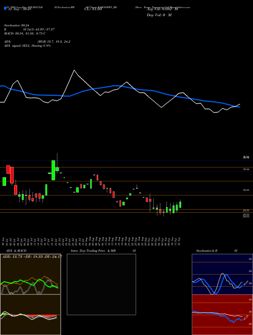Image resolution: width=253 pixels, height=335 pixels.
Task: Click the 'ADX: 13.73 +DY: 18.33 -DY: 24.17' header
Action: [x=32, y=256]
